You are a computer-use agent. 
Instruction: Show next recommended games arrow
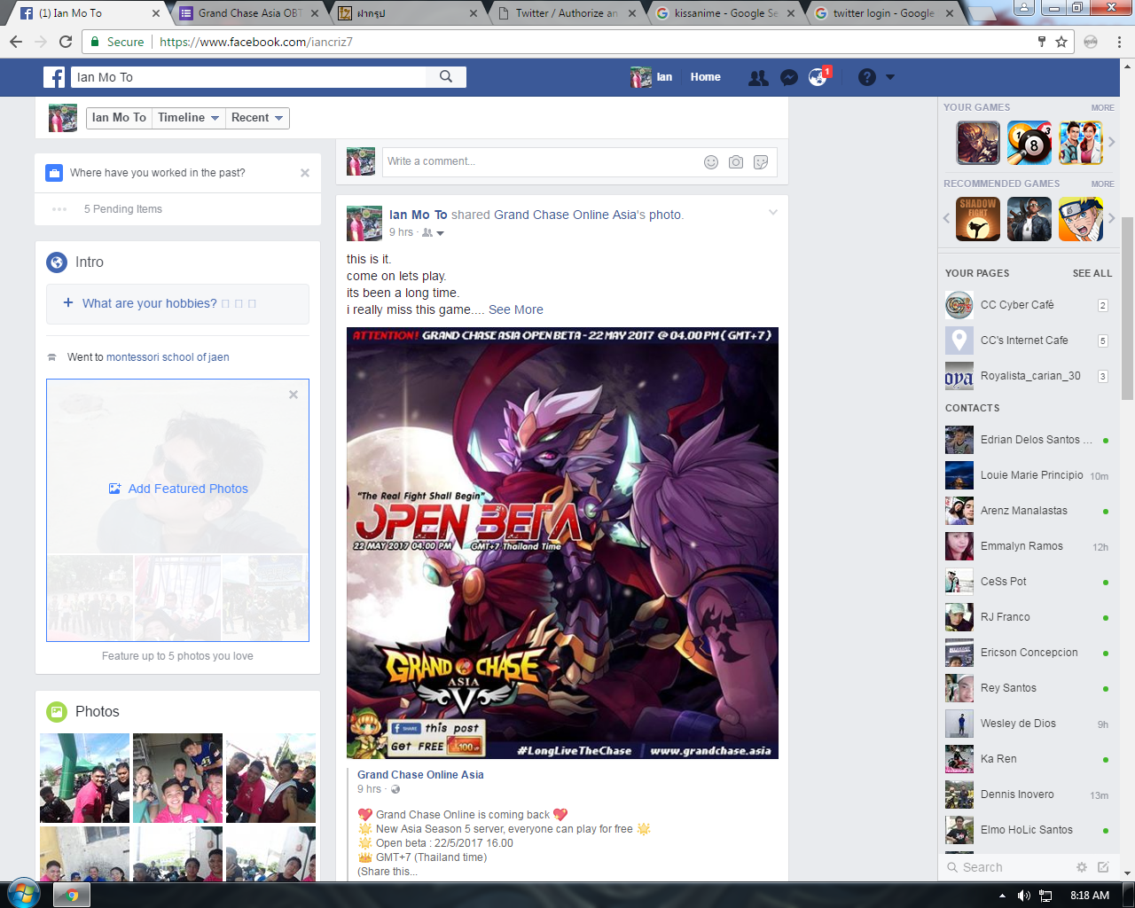pos(1111,218)
